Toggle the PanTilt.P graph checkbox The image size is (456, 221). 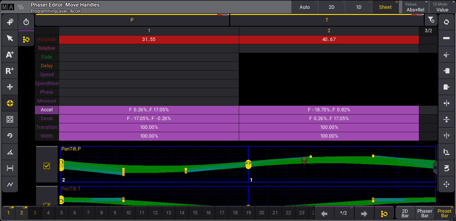coord(47,166)
